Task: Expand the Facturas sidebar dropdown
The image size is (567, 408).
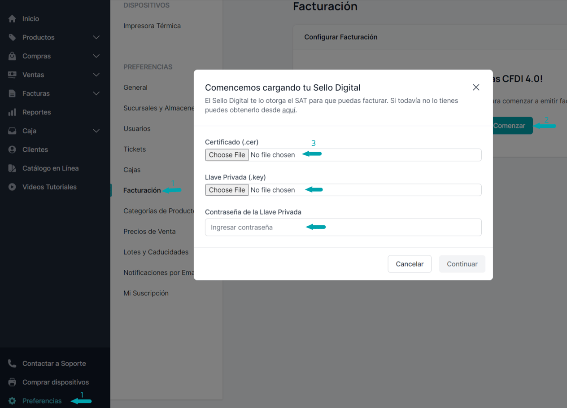Action: click(x=96, y=93)
